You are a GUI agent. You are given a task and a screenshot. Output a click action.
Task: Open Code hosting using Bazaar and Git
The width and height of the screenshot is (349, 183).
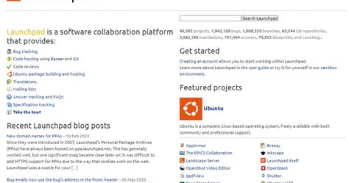tap(46, 59)
